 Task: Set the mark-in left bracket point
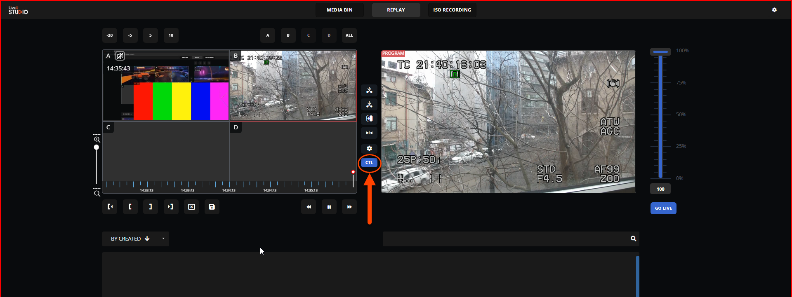130,207
